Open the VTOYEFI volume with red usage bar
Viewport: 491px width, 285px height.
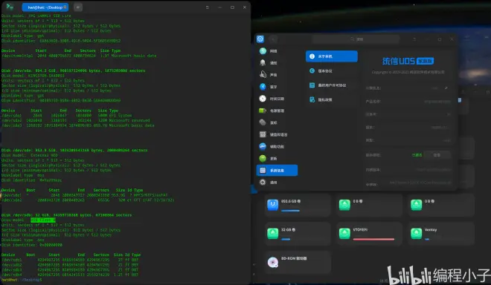pyautogui.click(x=370, y=234)
